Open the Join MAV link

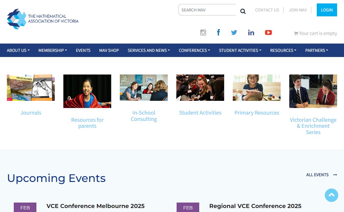click(x=298, y=10)
